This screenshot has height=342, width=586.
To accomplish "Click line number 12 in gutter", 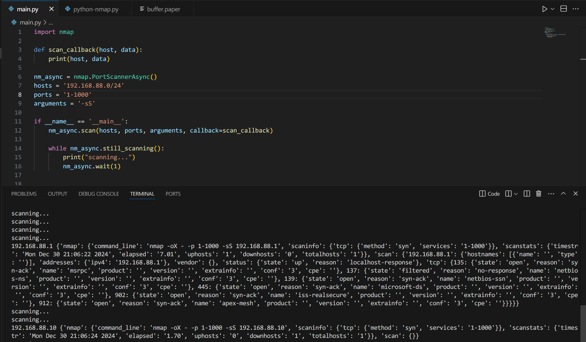I will point(18,130).
